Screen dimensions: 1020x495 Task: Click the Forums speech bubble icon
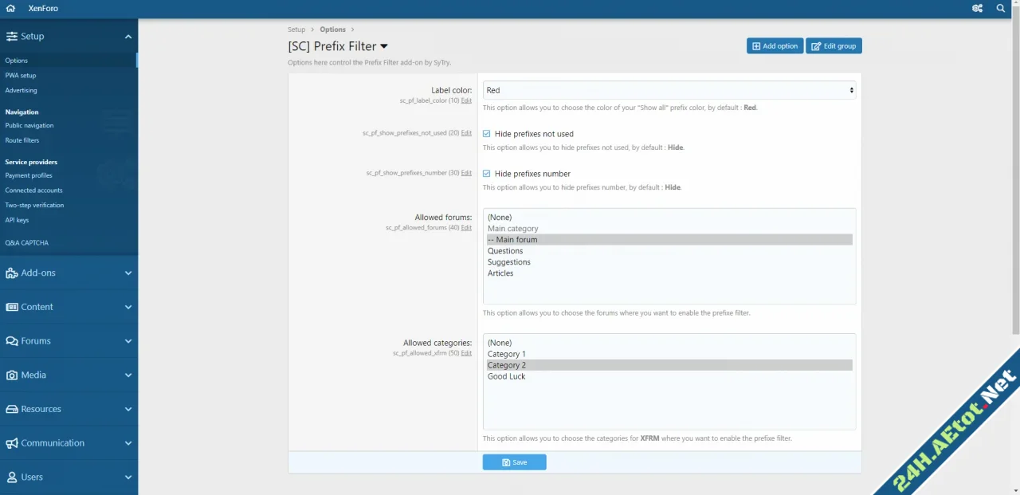pos(14,340)
